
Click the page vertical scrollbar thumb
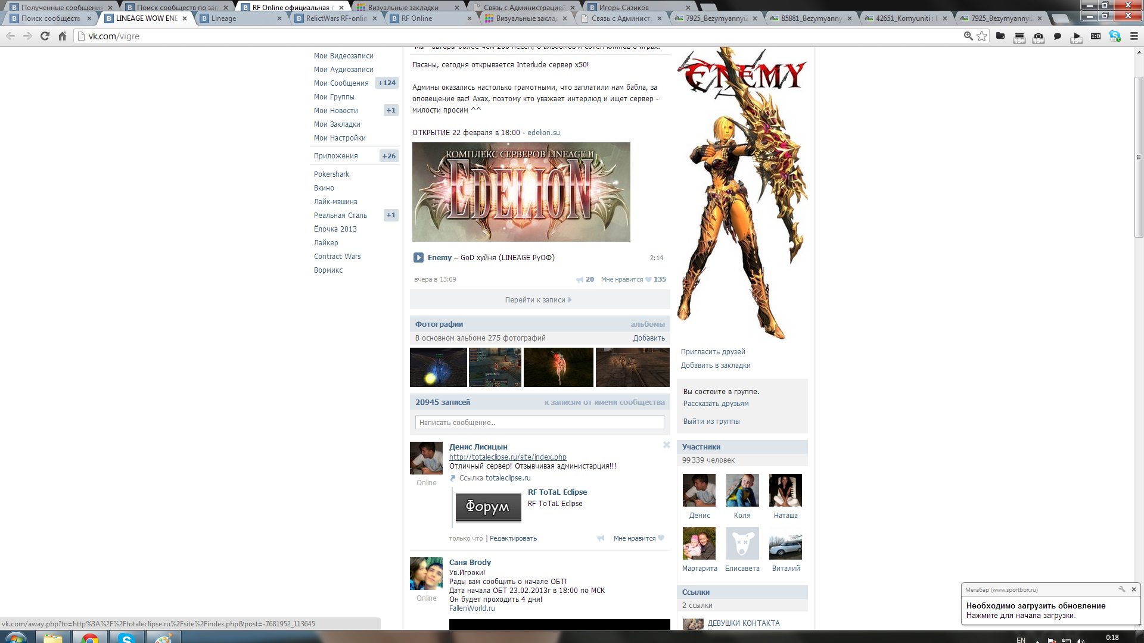click(x=1139, y=157)
